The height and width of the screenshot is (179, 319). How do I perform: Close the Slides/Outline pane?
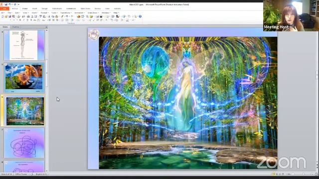point(46,27)
